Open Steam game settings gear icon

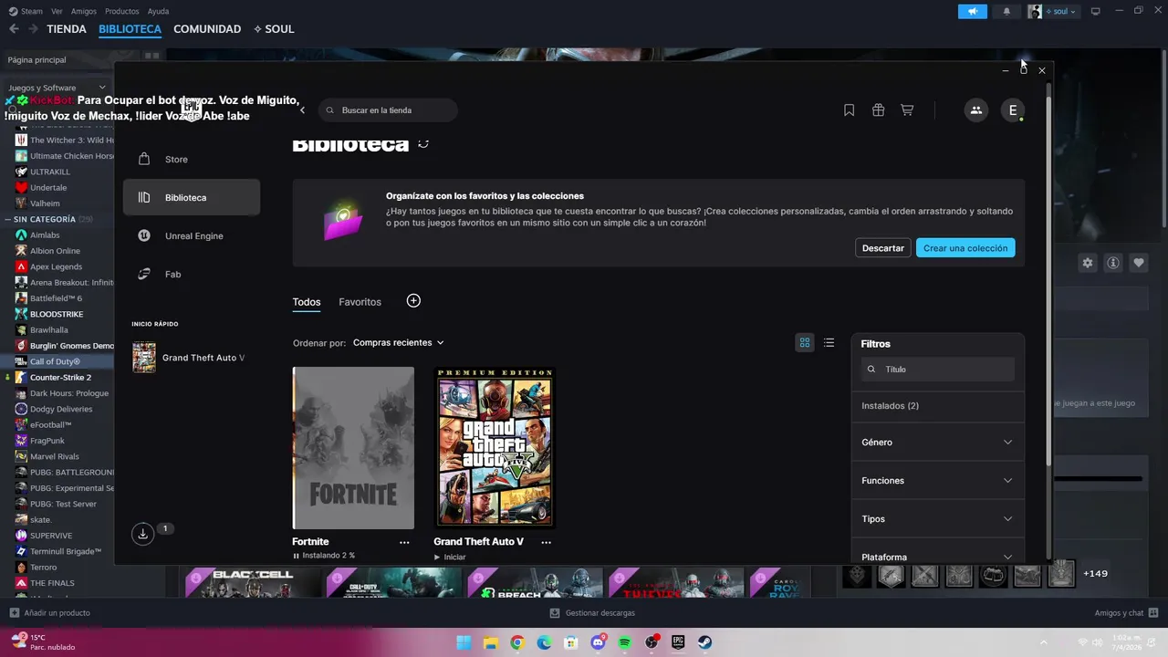(x=1088, y=263)
